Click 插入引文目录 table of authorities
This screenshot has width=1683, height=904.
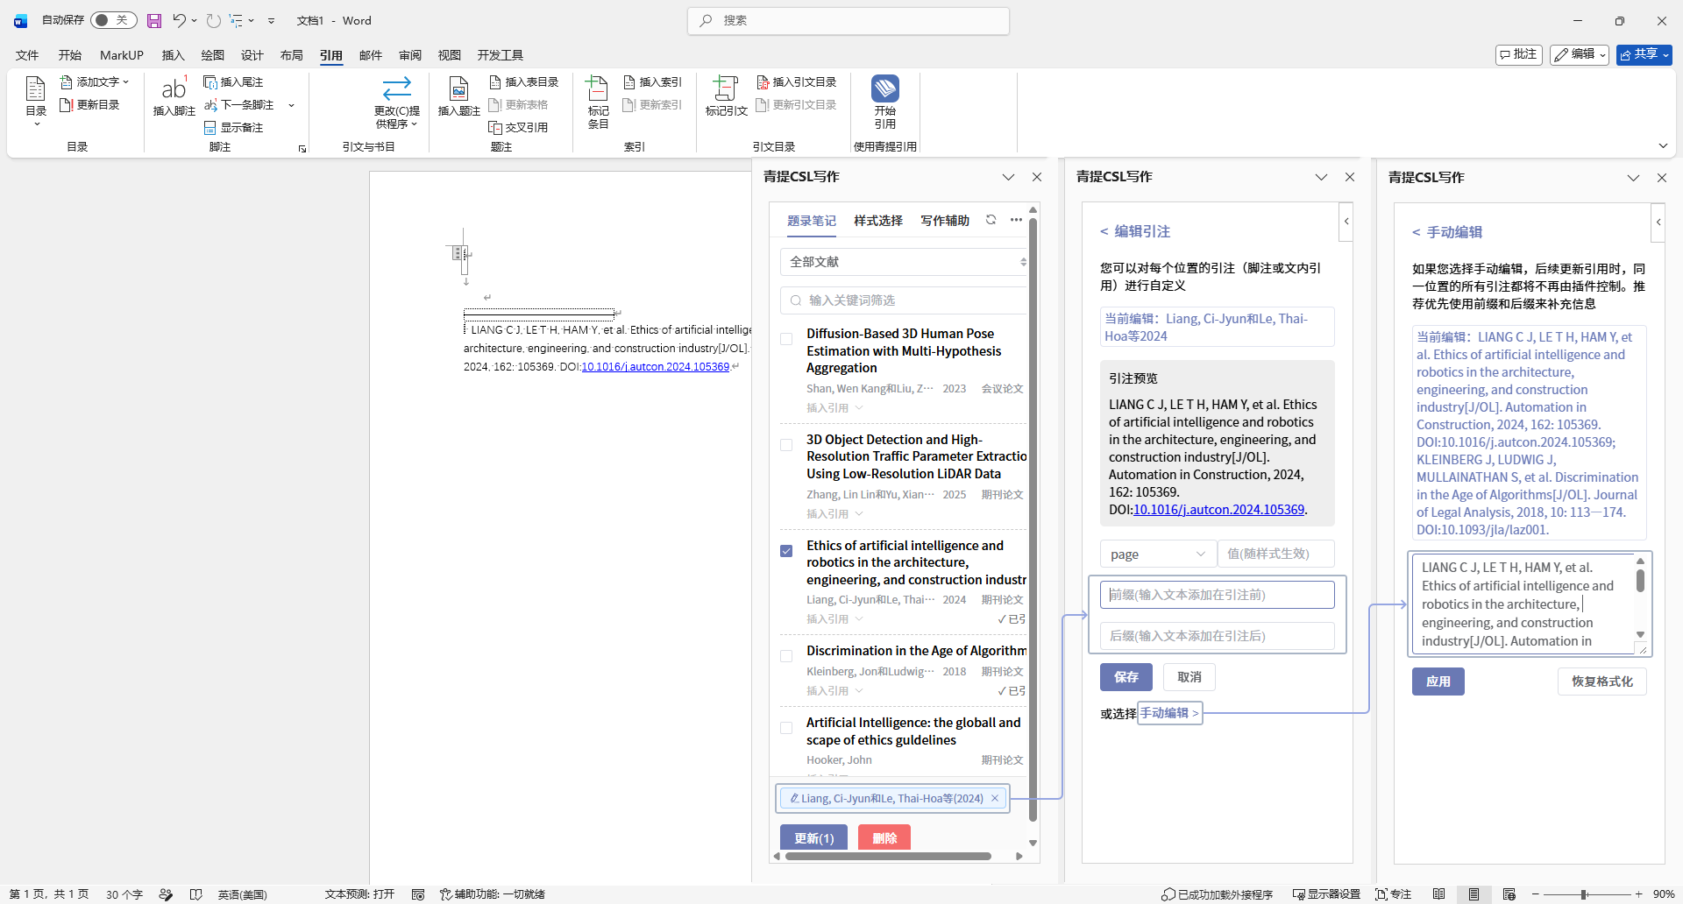click(x=796, y=81)
